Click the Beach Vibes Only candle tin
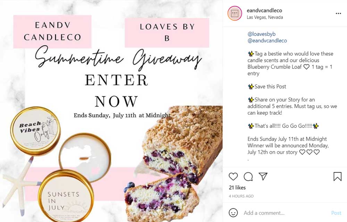The height and width of the screenshot is (222, 347). coord(35,131)
